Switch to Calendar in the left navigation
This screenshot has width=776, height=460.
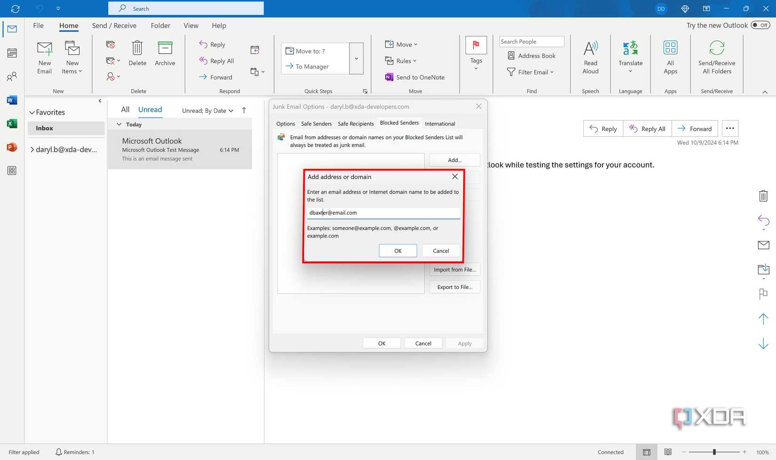(x=11, y=53)
